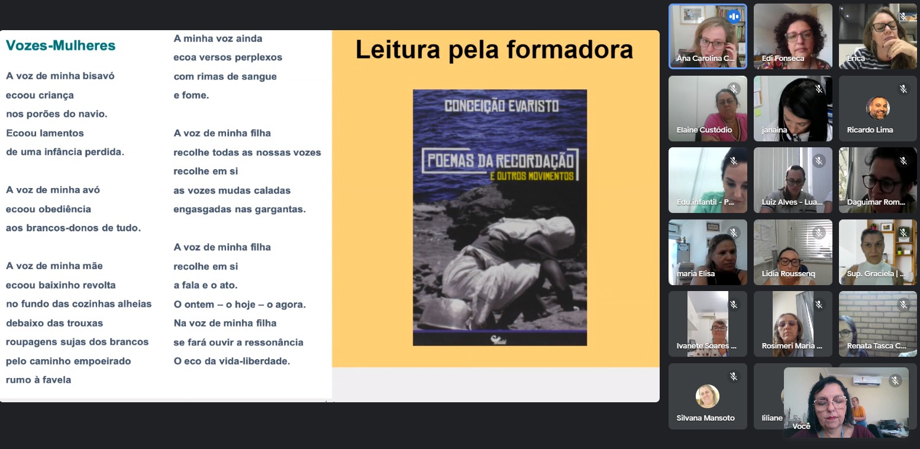Click the speaking indicator on Ana Carolina's tile

[x=734, y=17]
